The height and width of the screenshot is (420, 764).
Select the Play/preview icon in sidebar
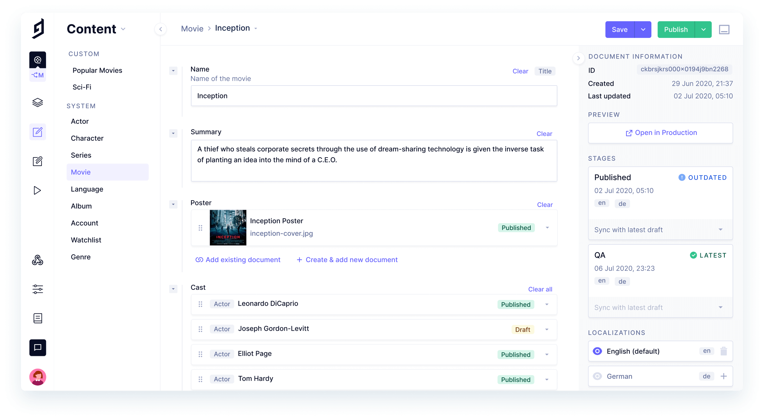(39, 190)
